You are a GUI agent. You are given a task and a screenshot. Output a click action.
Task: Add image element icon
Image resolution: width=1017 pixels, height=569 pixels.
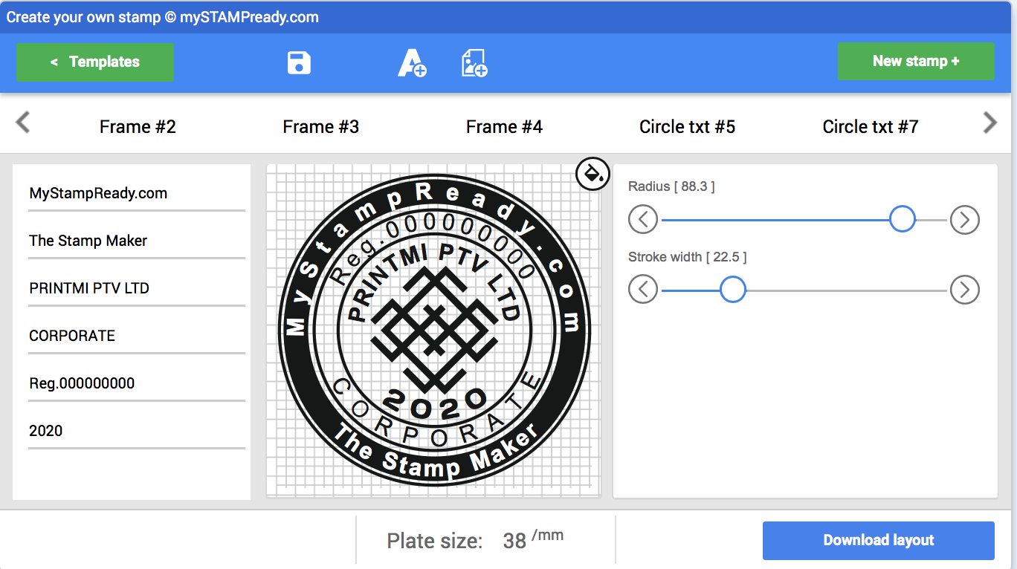pyautogui.click(x=474, y=63)
